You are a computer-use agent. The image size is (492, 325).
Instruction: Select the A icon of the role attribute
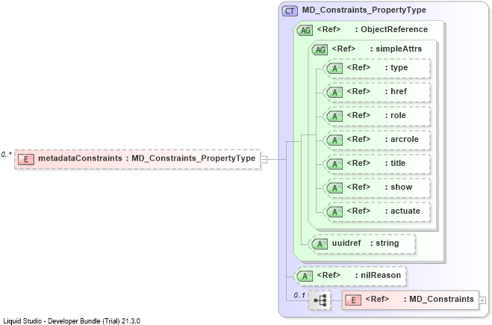(334, 116)
